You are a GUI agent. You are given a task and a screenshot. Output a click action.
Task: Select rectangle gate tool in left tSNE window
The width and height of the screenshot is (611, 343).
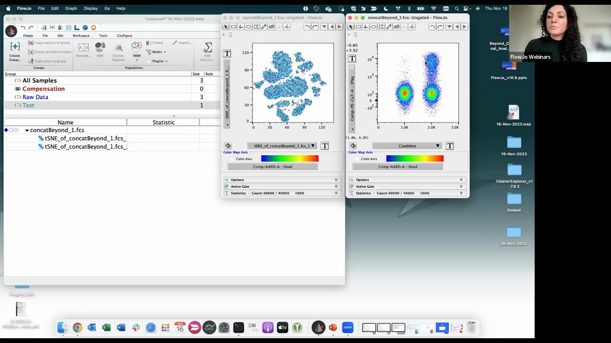click(x=233, y=27)
